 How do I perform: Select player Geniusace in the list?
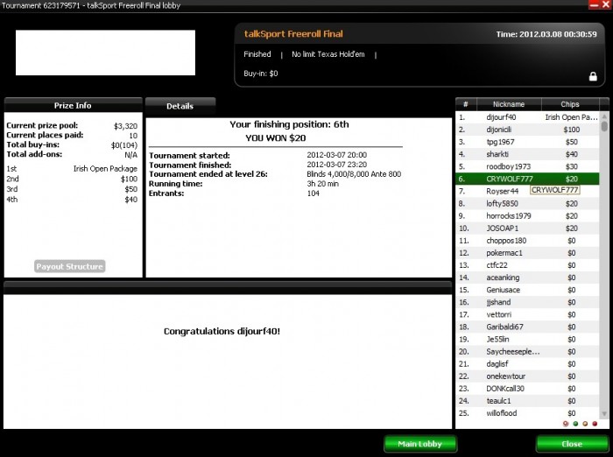(x=527, y=290)
